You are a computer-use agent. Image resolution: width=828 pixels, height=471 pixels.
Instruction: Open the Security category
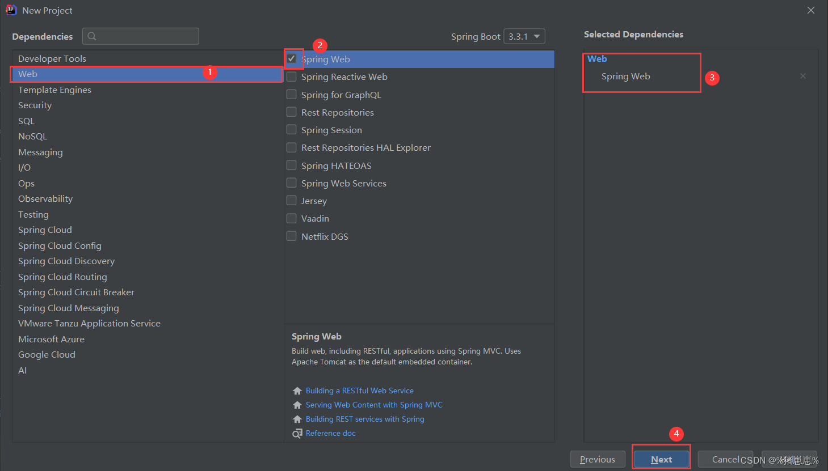[x=147, y=105]
